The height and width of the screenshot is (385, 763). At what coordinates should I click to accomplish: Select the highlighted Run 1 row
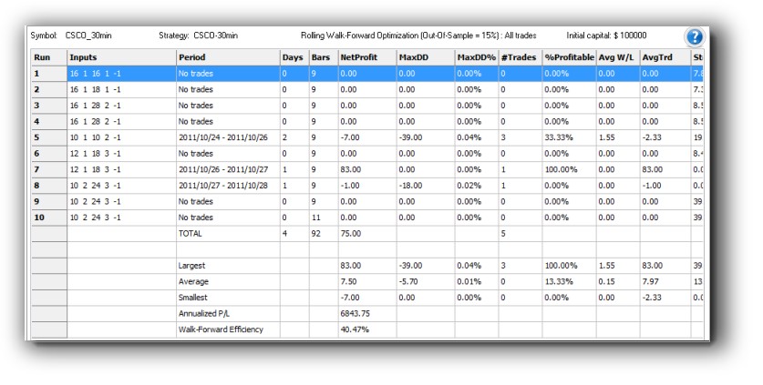(x=228, y=73)
